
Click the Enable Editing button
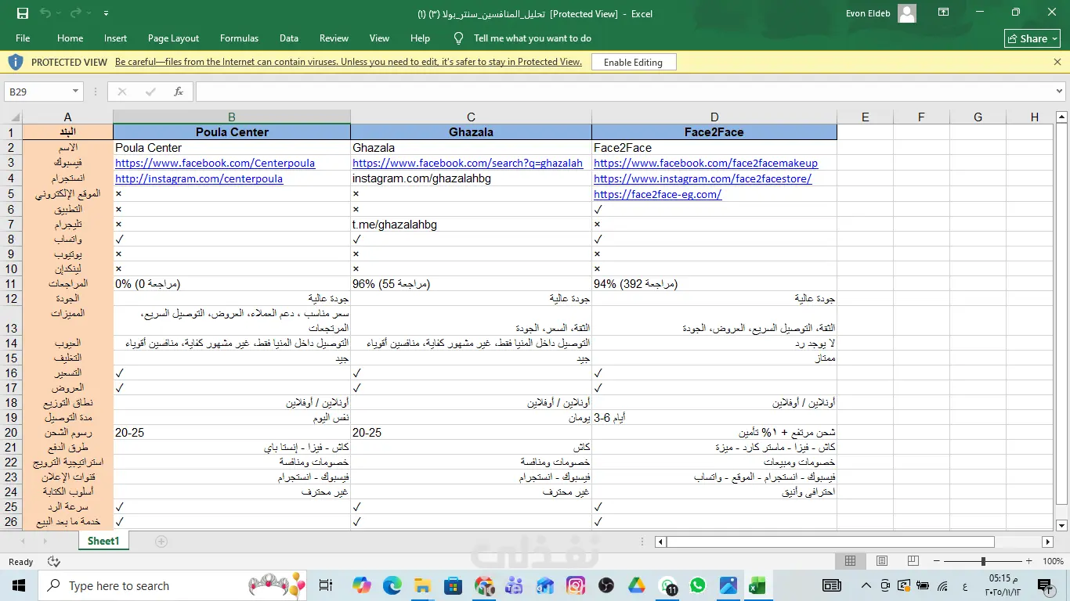pos(633,62)
